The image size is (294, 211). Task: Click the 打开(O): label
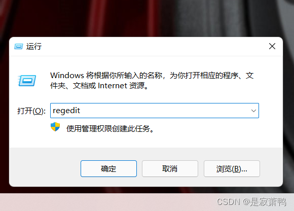pos(31,111)
